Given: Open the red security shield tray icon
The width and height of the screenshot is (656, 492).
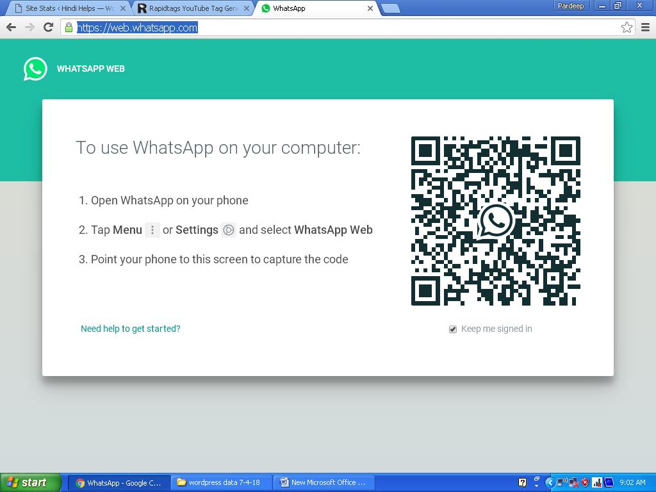Looking at the screenshot, I should [x=586, y=483].
